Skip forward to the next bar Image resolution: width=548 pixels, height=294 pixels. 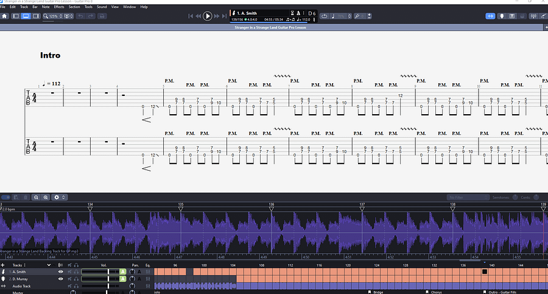point(217,16)
